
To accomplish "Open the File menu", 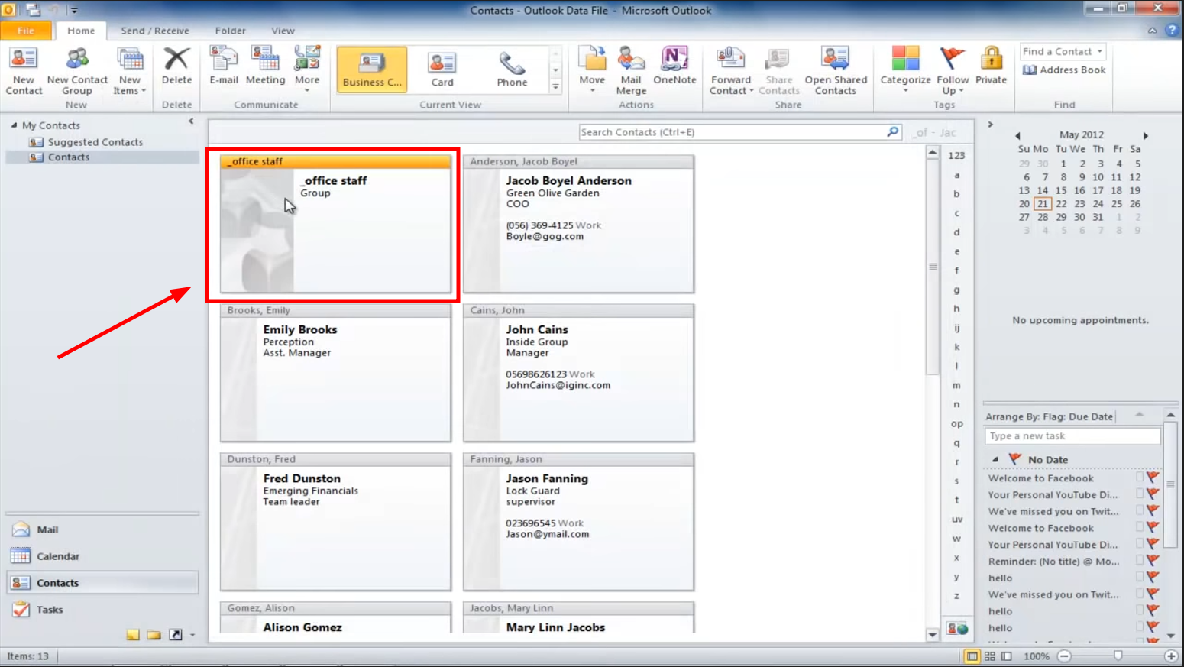I will click(27, 31).
